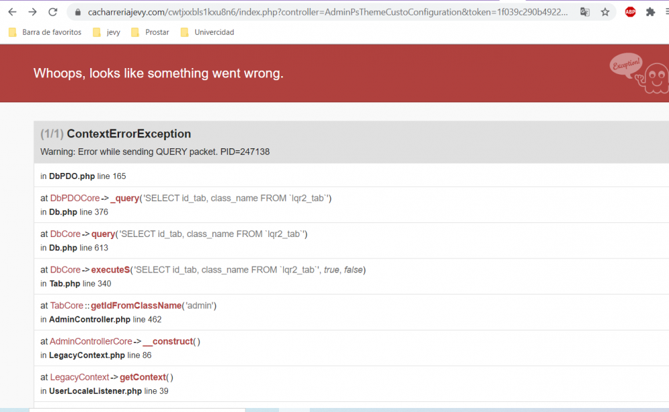Click the ContextErrorException heading
Screen dimensions: 669x412
(x=129, y=134)
